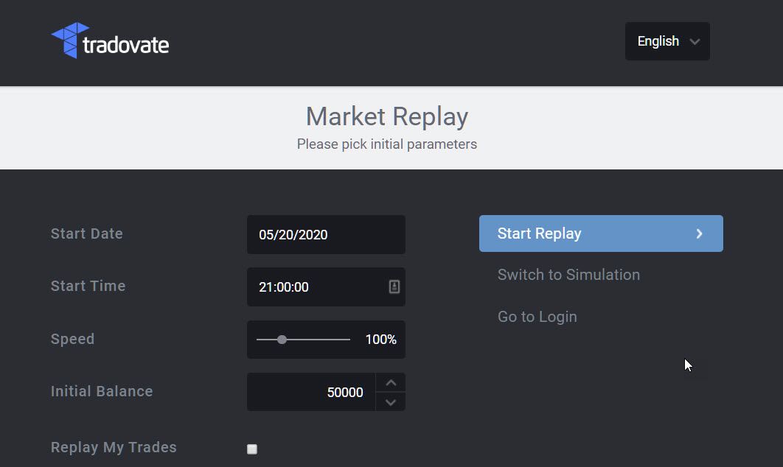The width and height of the screenshot is (783, 467).
Task: Click the Market Replay heading
Action: coord(387,116)
